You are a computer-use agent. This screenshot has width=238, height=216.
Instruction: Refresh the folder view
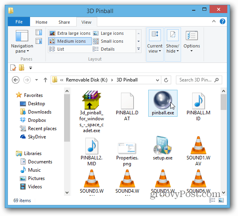(x=166, y=80)
